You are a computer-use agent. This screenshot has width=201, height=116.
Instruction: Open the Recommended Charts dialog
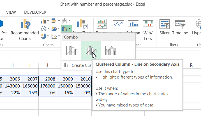pos(25,30)
